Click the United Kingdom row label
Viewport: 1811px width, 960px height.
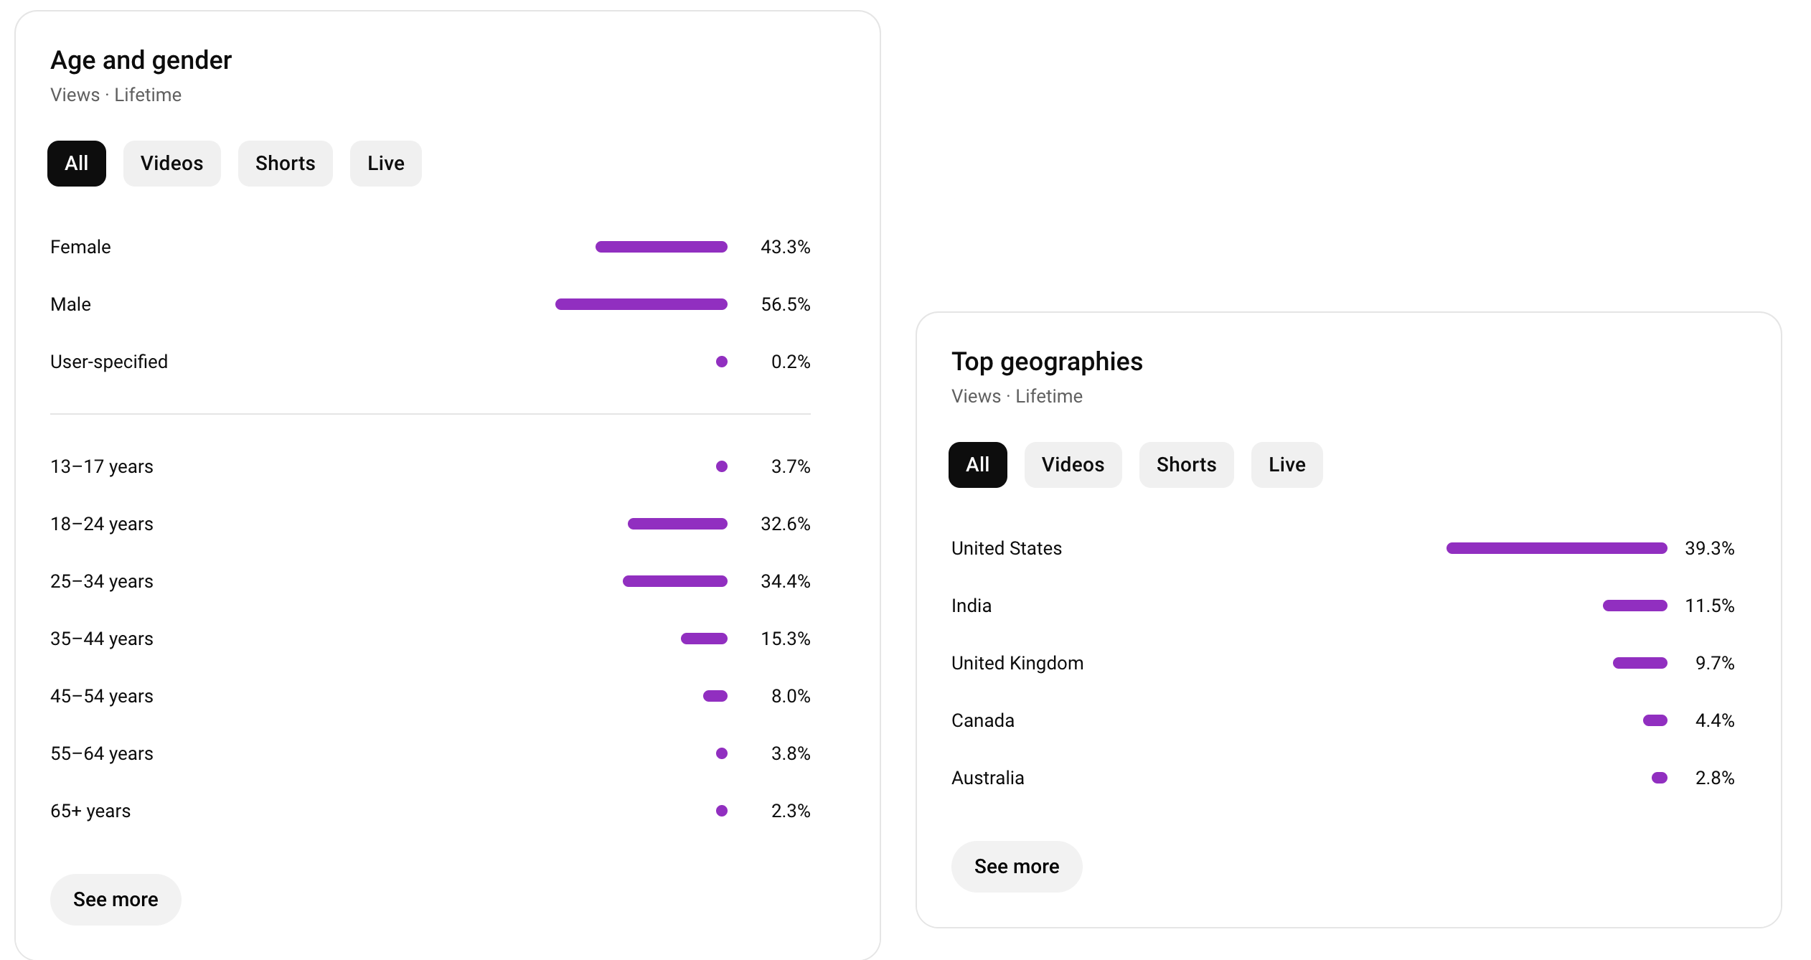click(1017, 663)
